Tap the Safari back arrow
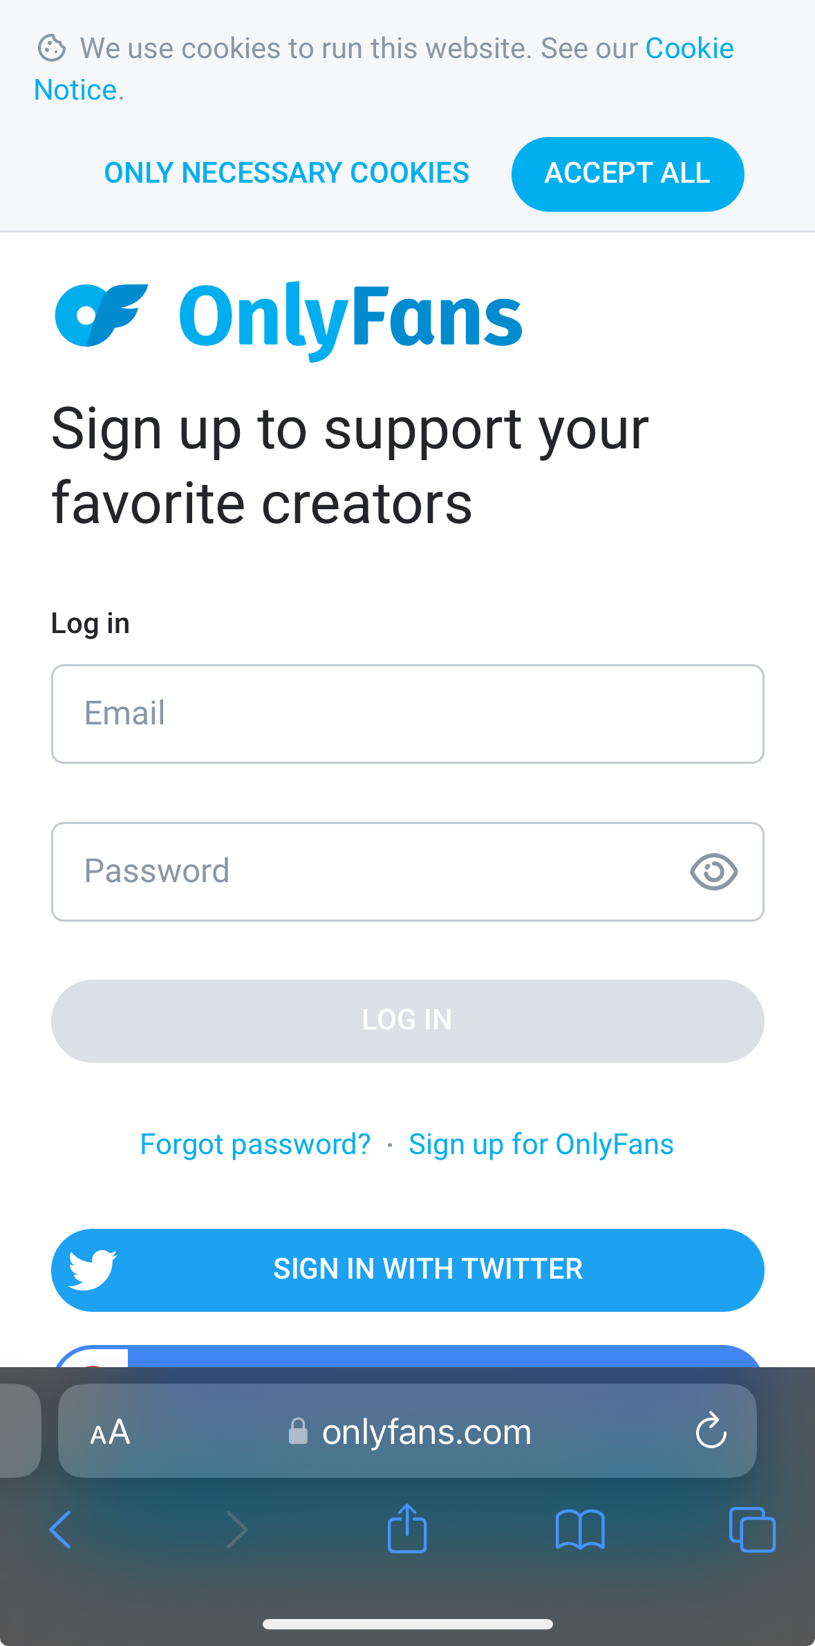The image size is (815, 1646). pyautogui.click(x=60, y=1529)
